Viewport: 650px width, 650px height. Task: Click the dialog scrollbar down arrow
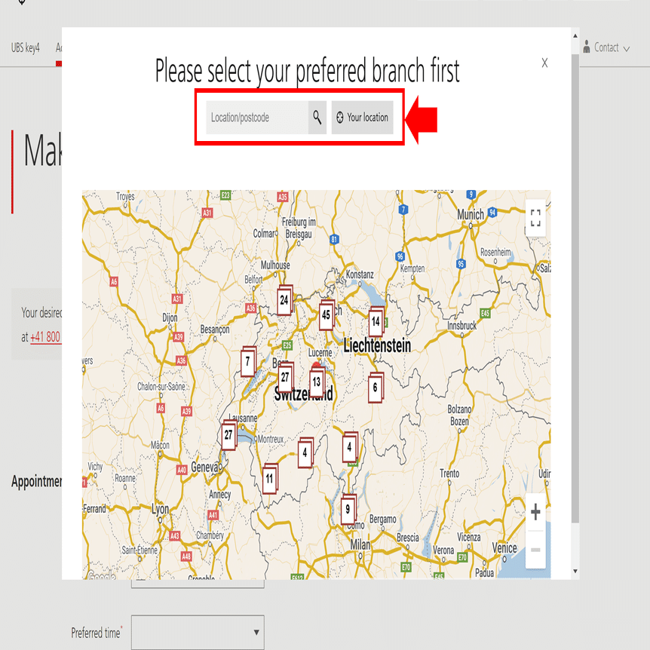click(575, 571)
